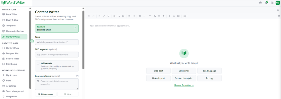
Task: Open the WO user avatar menu
Action: point(278,3)
